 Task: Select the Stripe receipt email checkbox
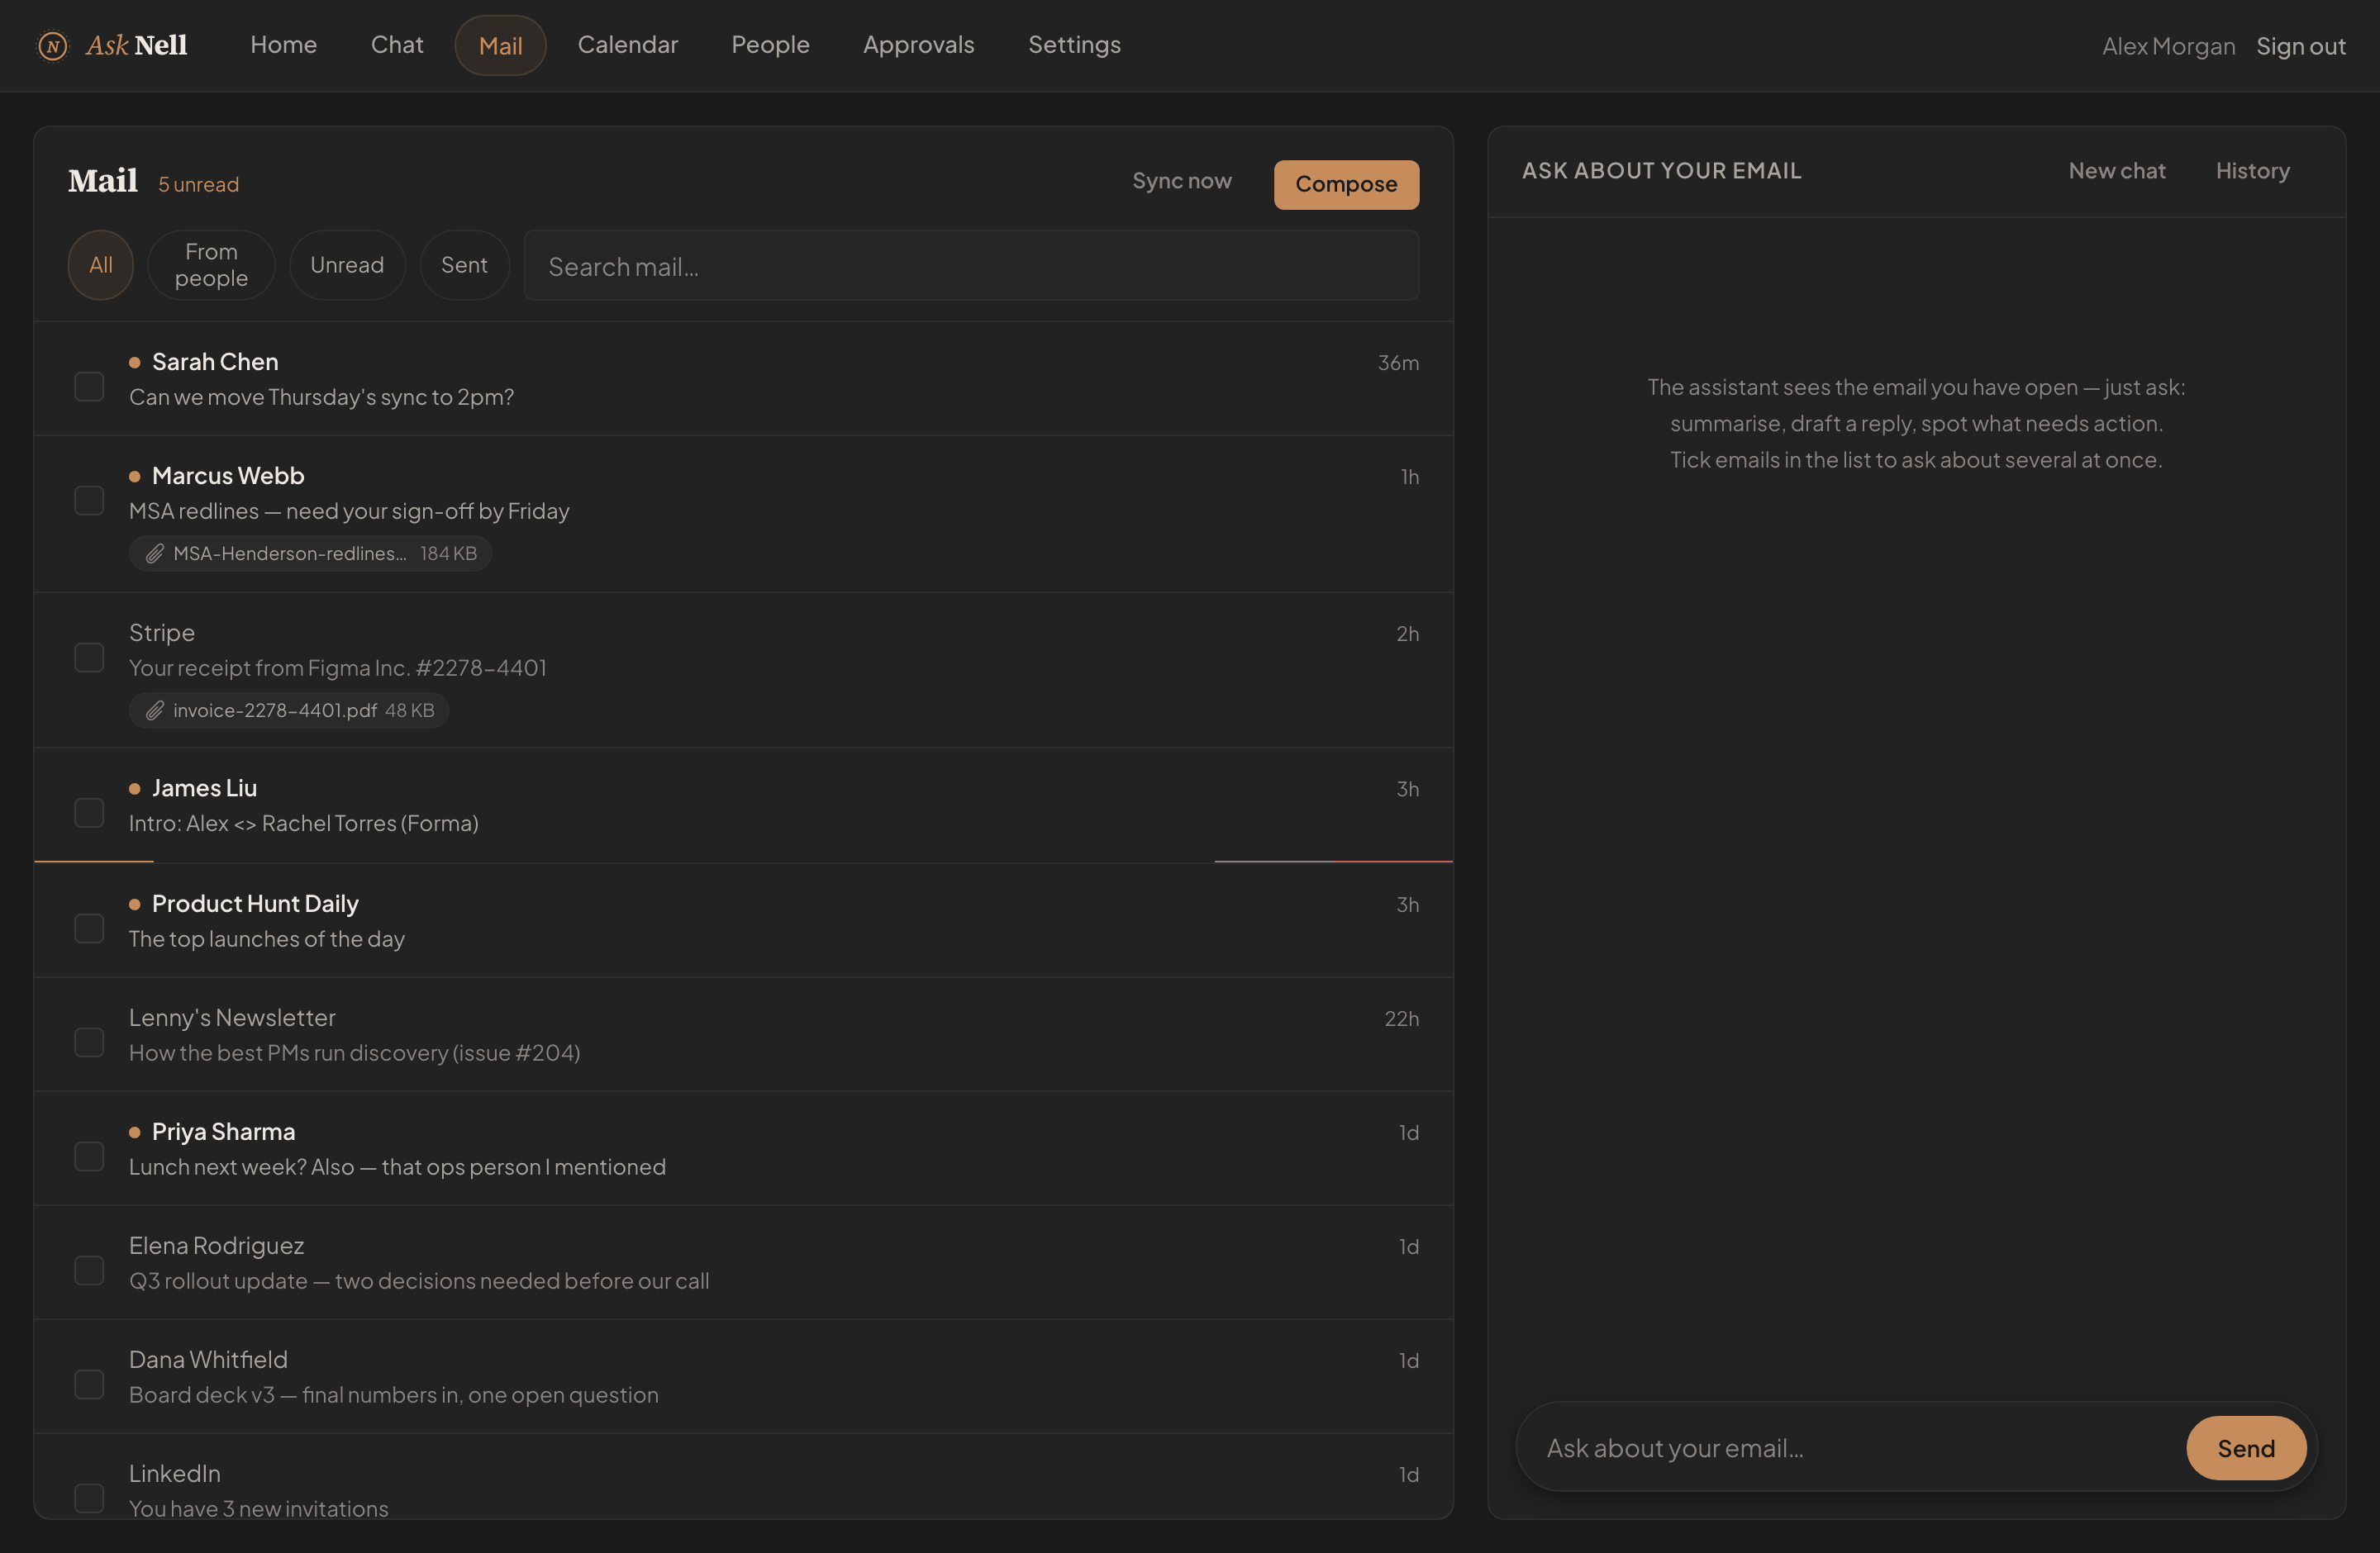pyautogui.click(x=89, y=658)
